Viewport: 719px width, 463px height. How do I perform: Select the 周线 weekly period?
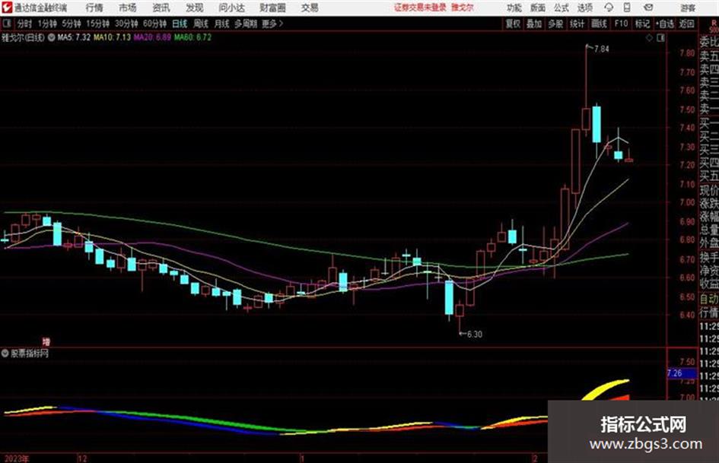[200, 24]
